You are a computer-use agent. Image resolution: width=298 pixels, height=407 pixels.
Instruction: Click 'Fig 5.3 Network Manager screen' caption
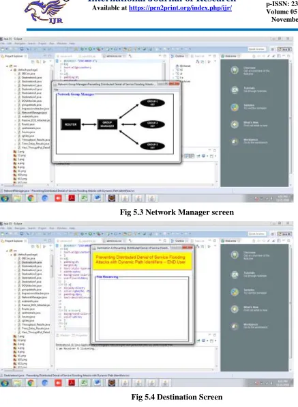pos(177,212)
